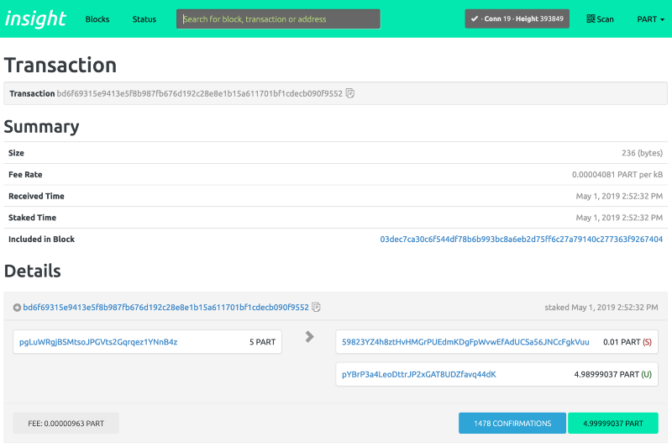The height and width of the screenshot is (448, 672).
Task: Click the staked May 1, 2019 timestamp in Details
Action: point(601,307)
